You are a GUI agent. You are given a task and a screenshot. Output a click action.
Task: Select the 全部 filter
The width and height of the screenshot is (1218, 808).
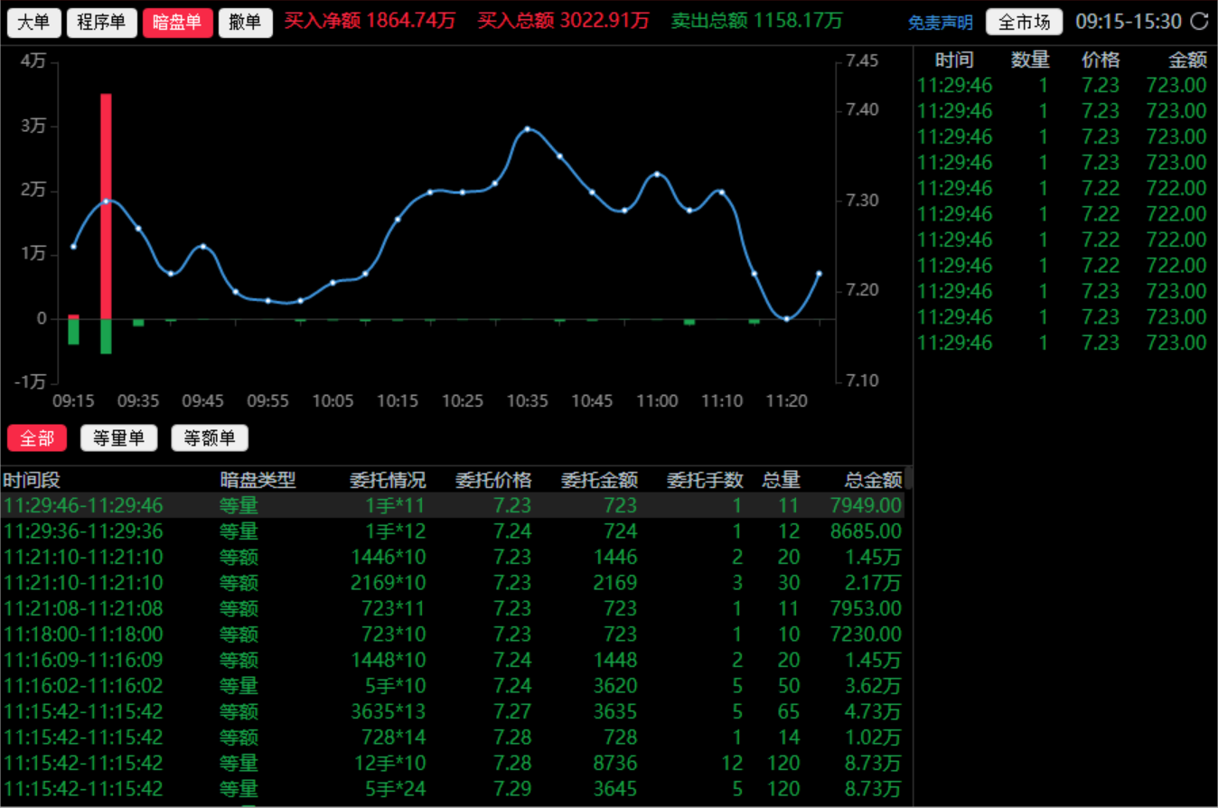[37, 438]
